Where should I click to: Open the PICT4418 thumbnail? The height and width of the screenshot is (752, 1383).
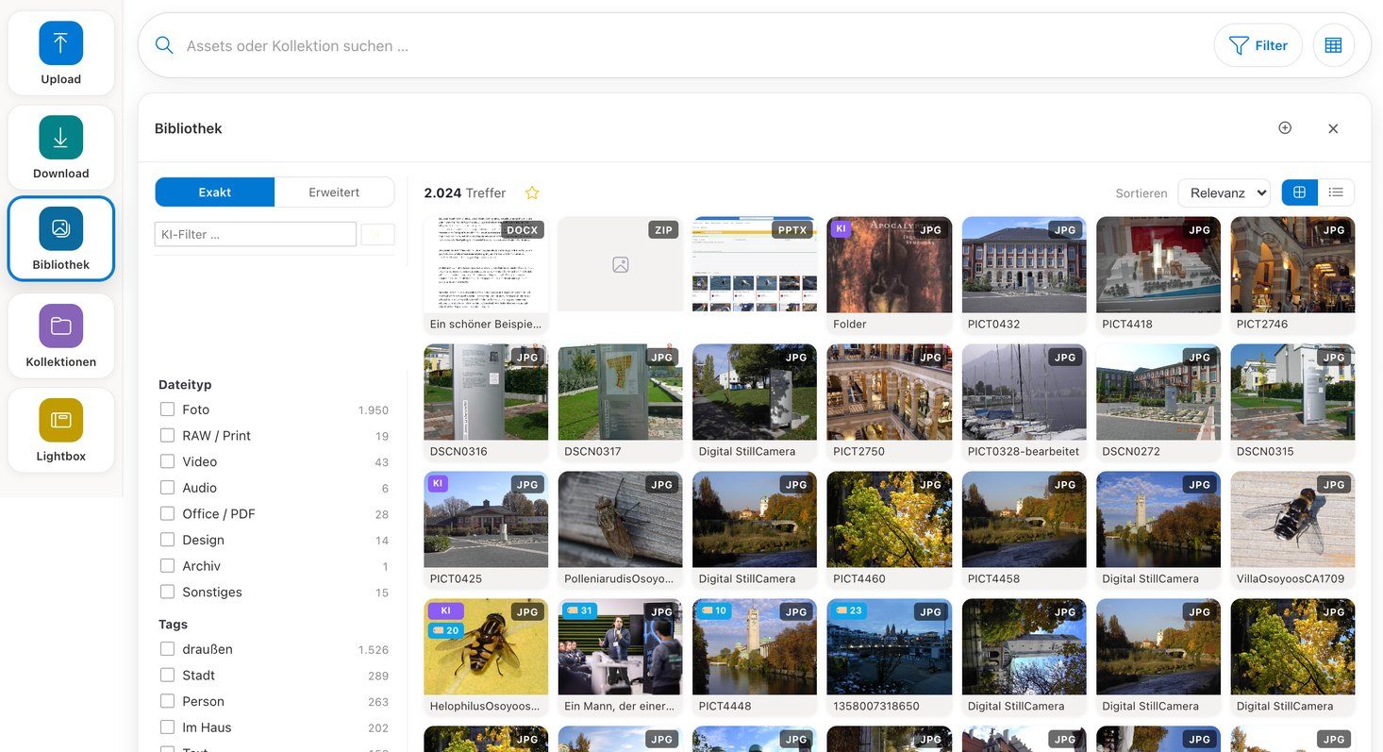coord(1158,265)
